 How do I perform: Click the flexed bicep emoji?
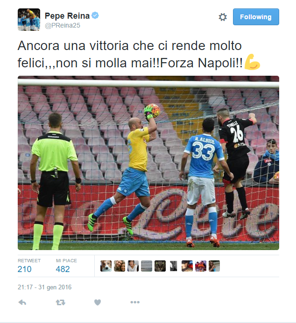[x=252, y=62]
